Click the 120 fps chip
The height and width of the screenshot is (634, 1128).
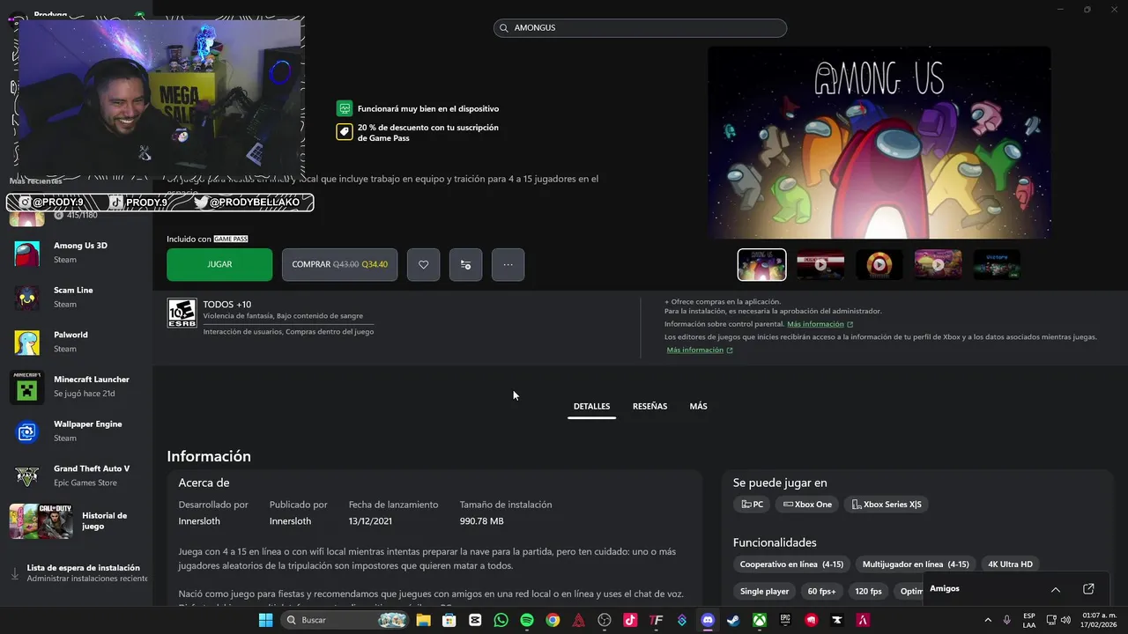[x=868, y=592]
